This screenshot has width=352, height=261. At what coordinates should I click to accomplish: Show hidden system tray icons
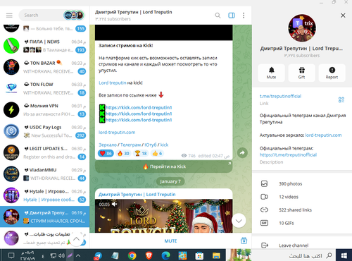(x=78, y=255)
